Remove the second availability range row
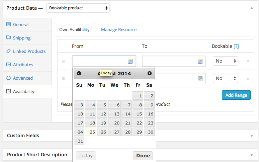 (248, 79)
